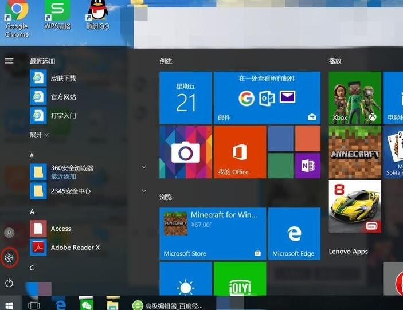Screen dimensions: 403x310
Task: Click the Windows Start button
Action: point(9,305)
